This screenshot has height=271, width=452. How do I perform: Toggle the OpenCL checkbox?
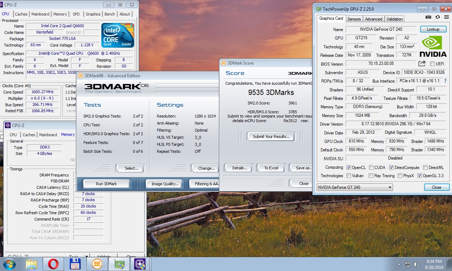point(349,168)
